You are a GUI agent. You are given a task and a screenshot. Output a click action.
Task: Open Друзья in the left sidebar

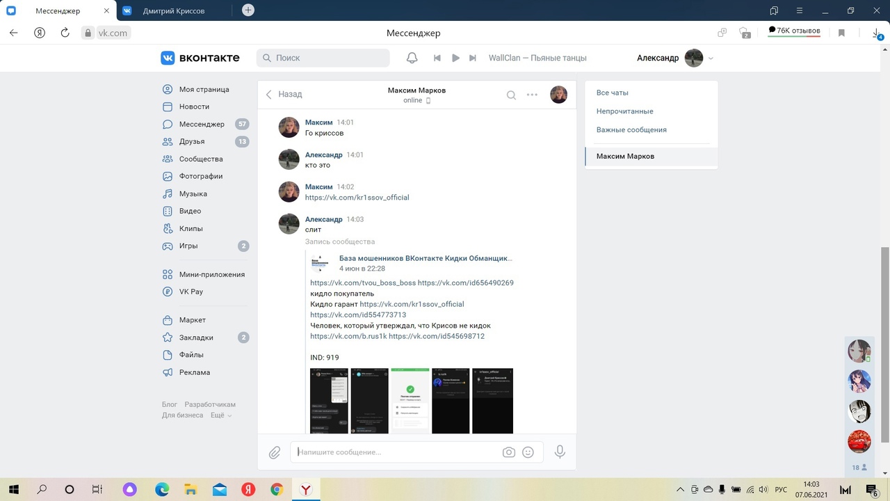point(191,142)
